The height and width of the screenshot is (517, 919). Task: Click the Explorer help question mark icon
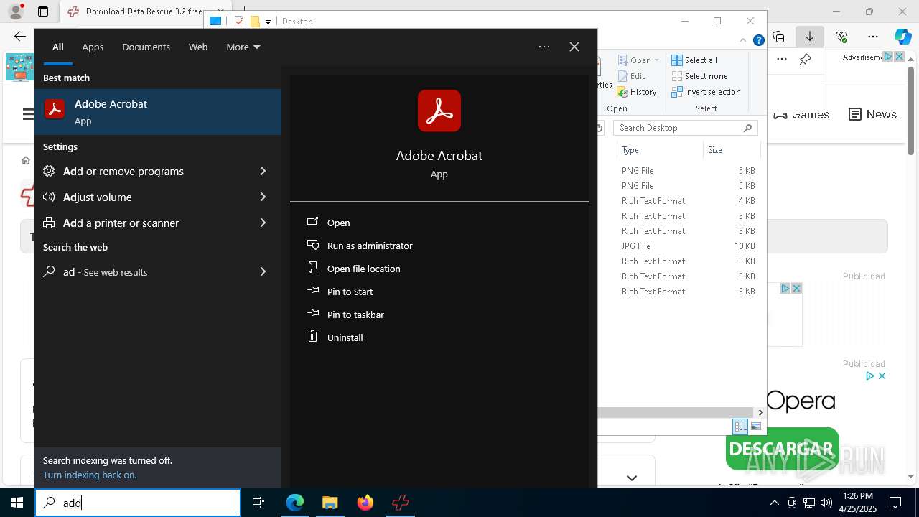(x=758, y=40)
